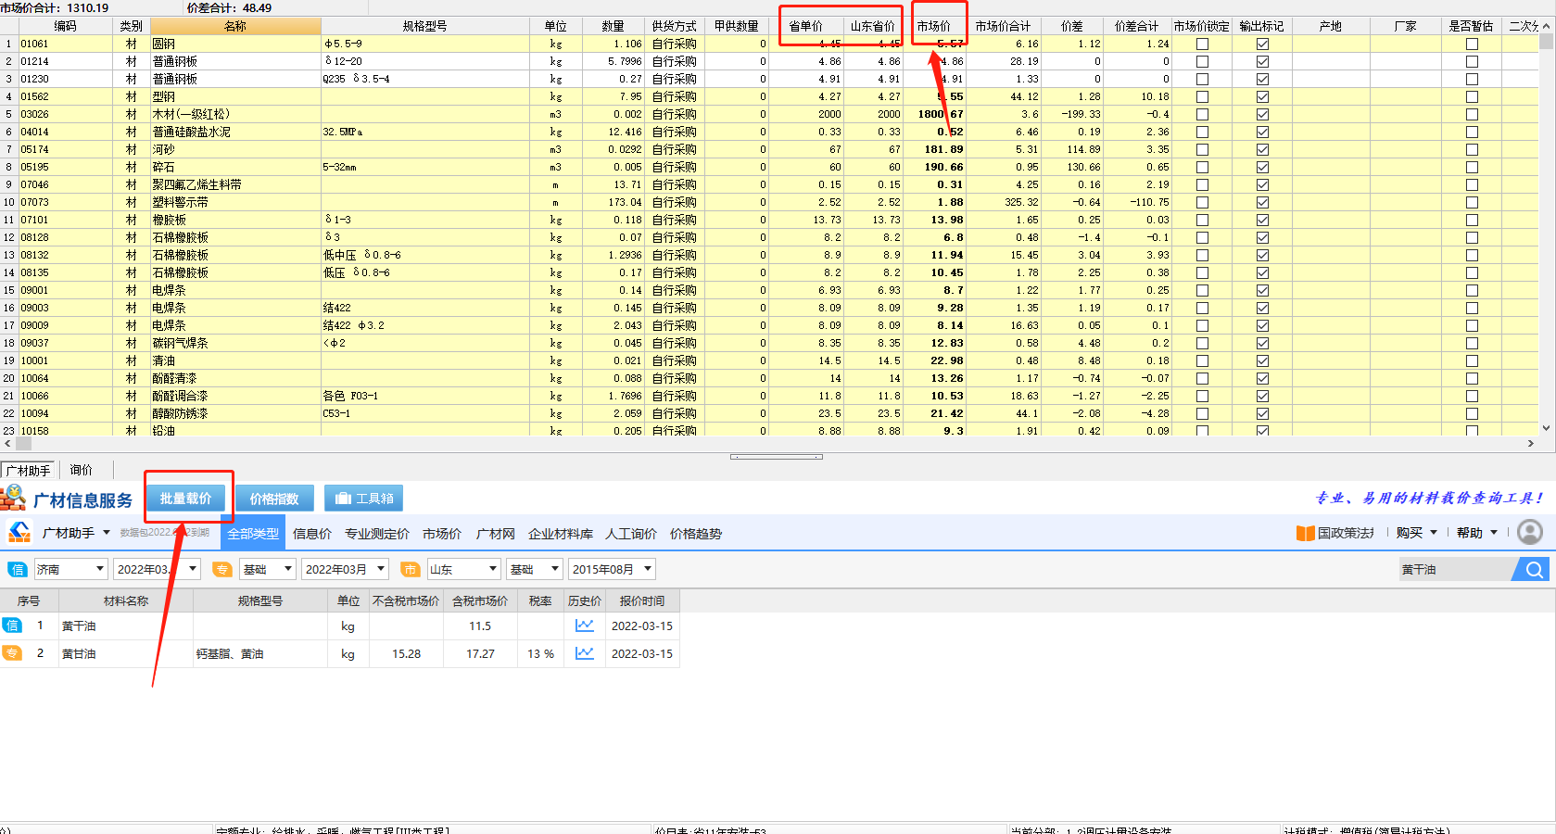Switch to the 信息价 tab
Image resolution: width=1556 pixels, height=834 pixels.
click(x=312, y=534)
